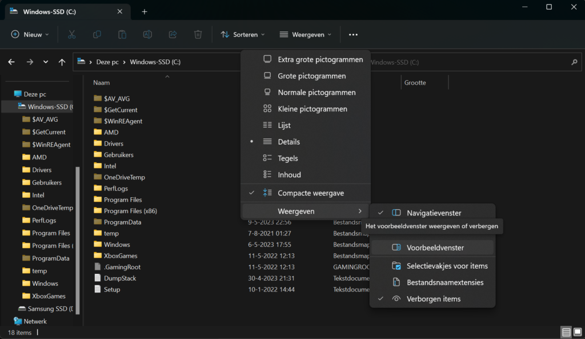Select $WinREAgent folder in file list
The image size is (585, 339).
click(123, 121)
